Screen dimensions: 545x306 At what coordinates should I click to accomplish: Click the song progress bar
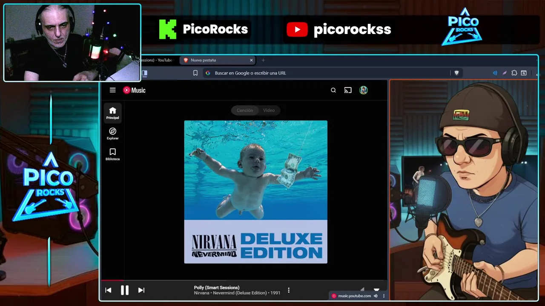pos(244,280)
